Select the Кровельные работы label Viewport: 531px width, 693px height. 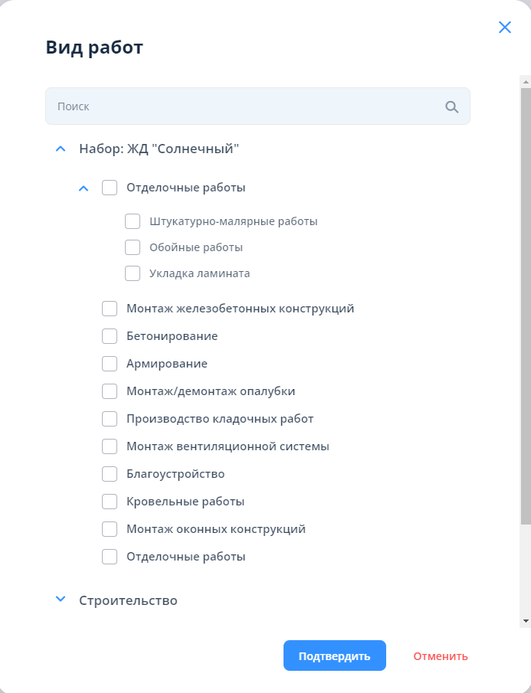185,502
